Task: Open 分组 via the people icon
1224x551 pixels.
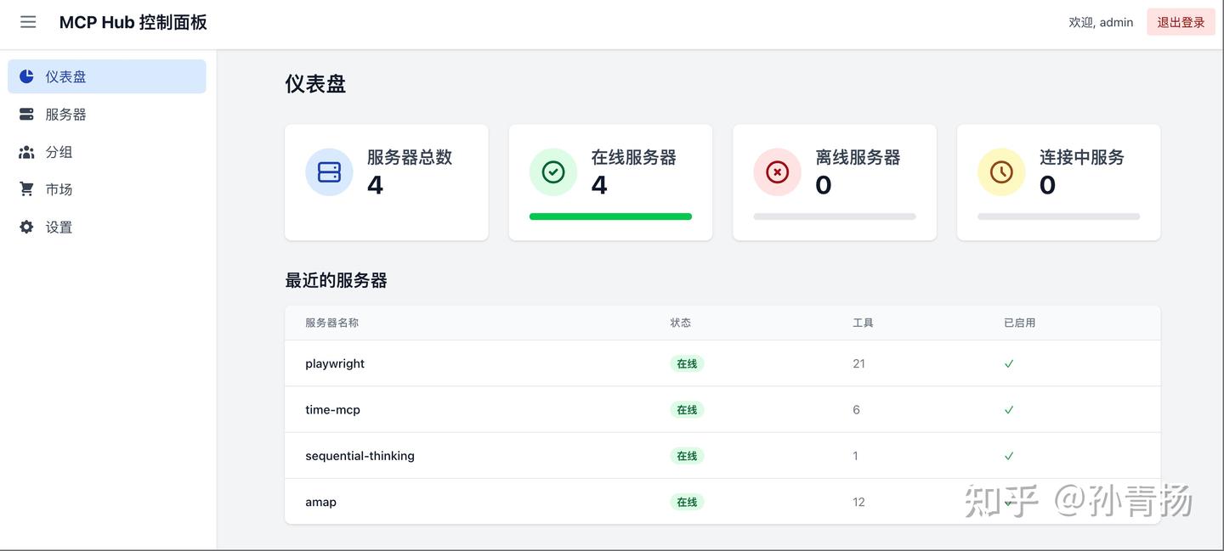Action: (25, 151)
